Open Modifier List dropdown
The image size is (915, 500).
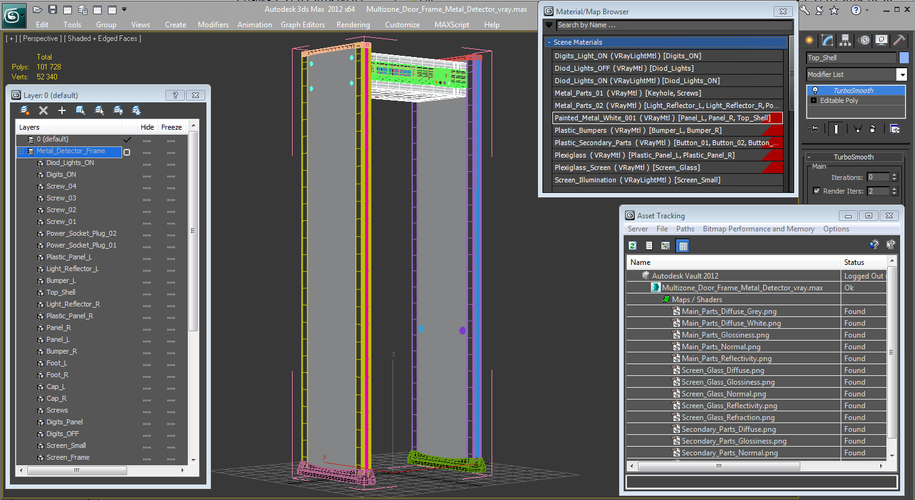coord(901,74)
